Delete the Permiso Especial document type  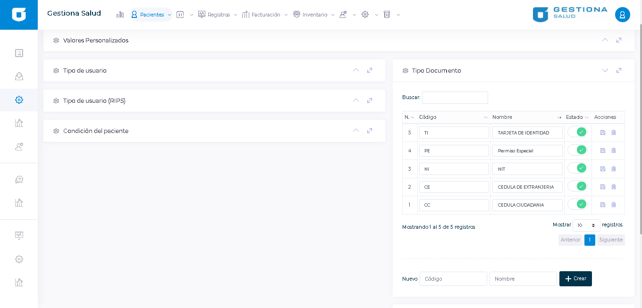614,150
